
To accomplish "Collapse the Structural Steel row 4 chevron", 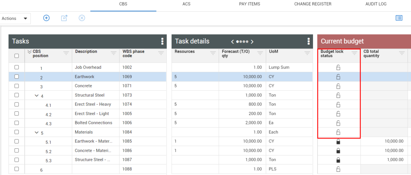I will click(x=37, y=96).
